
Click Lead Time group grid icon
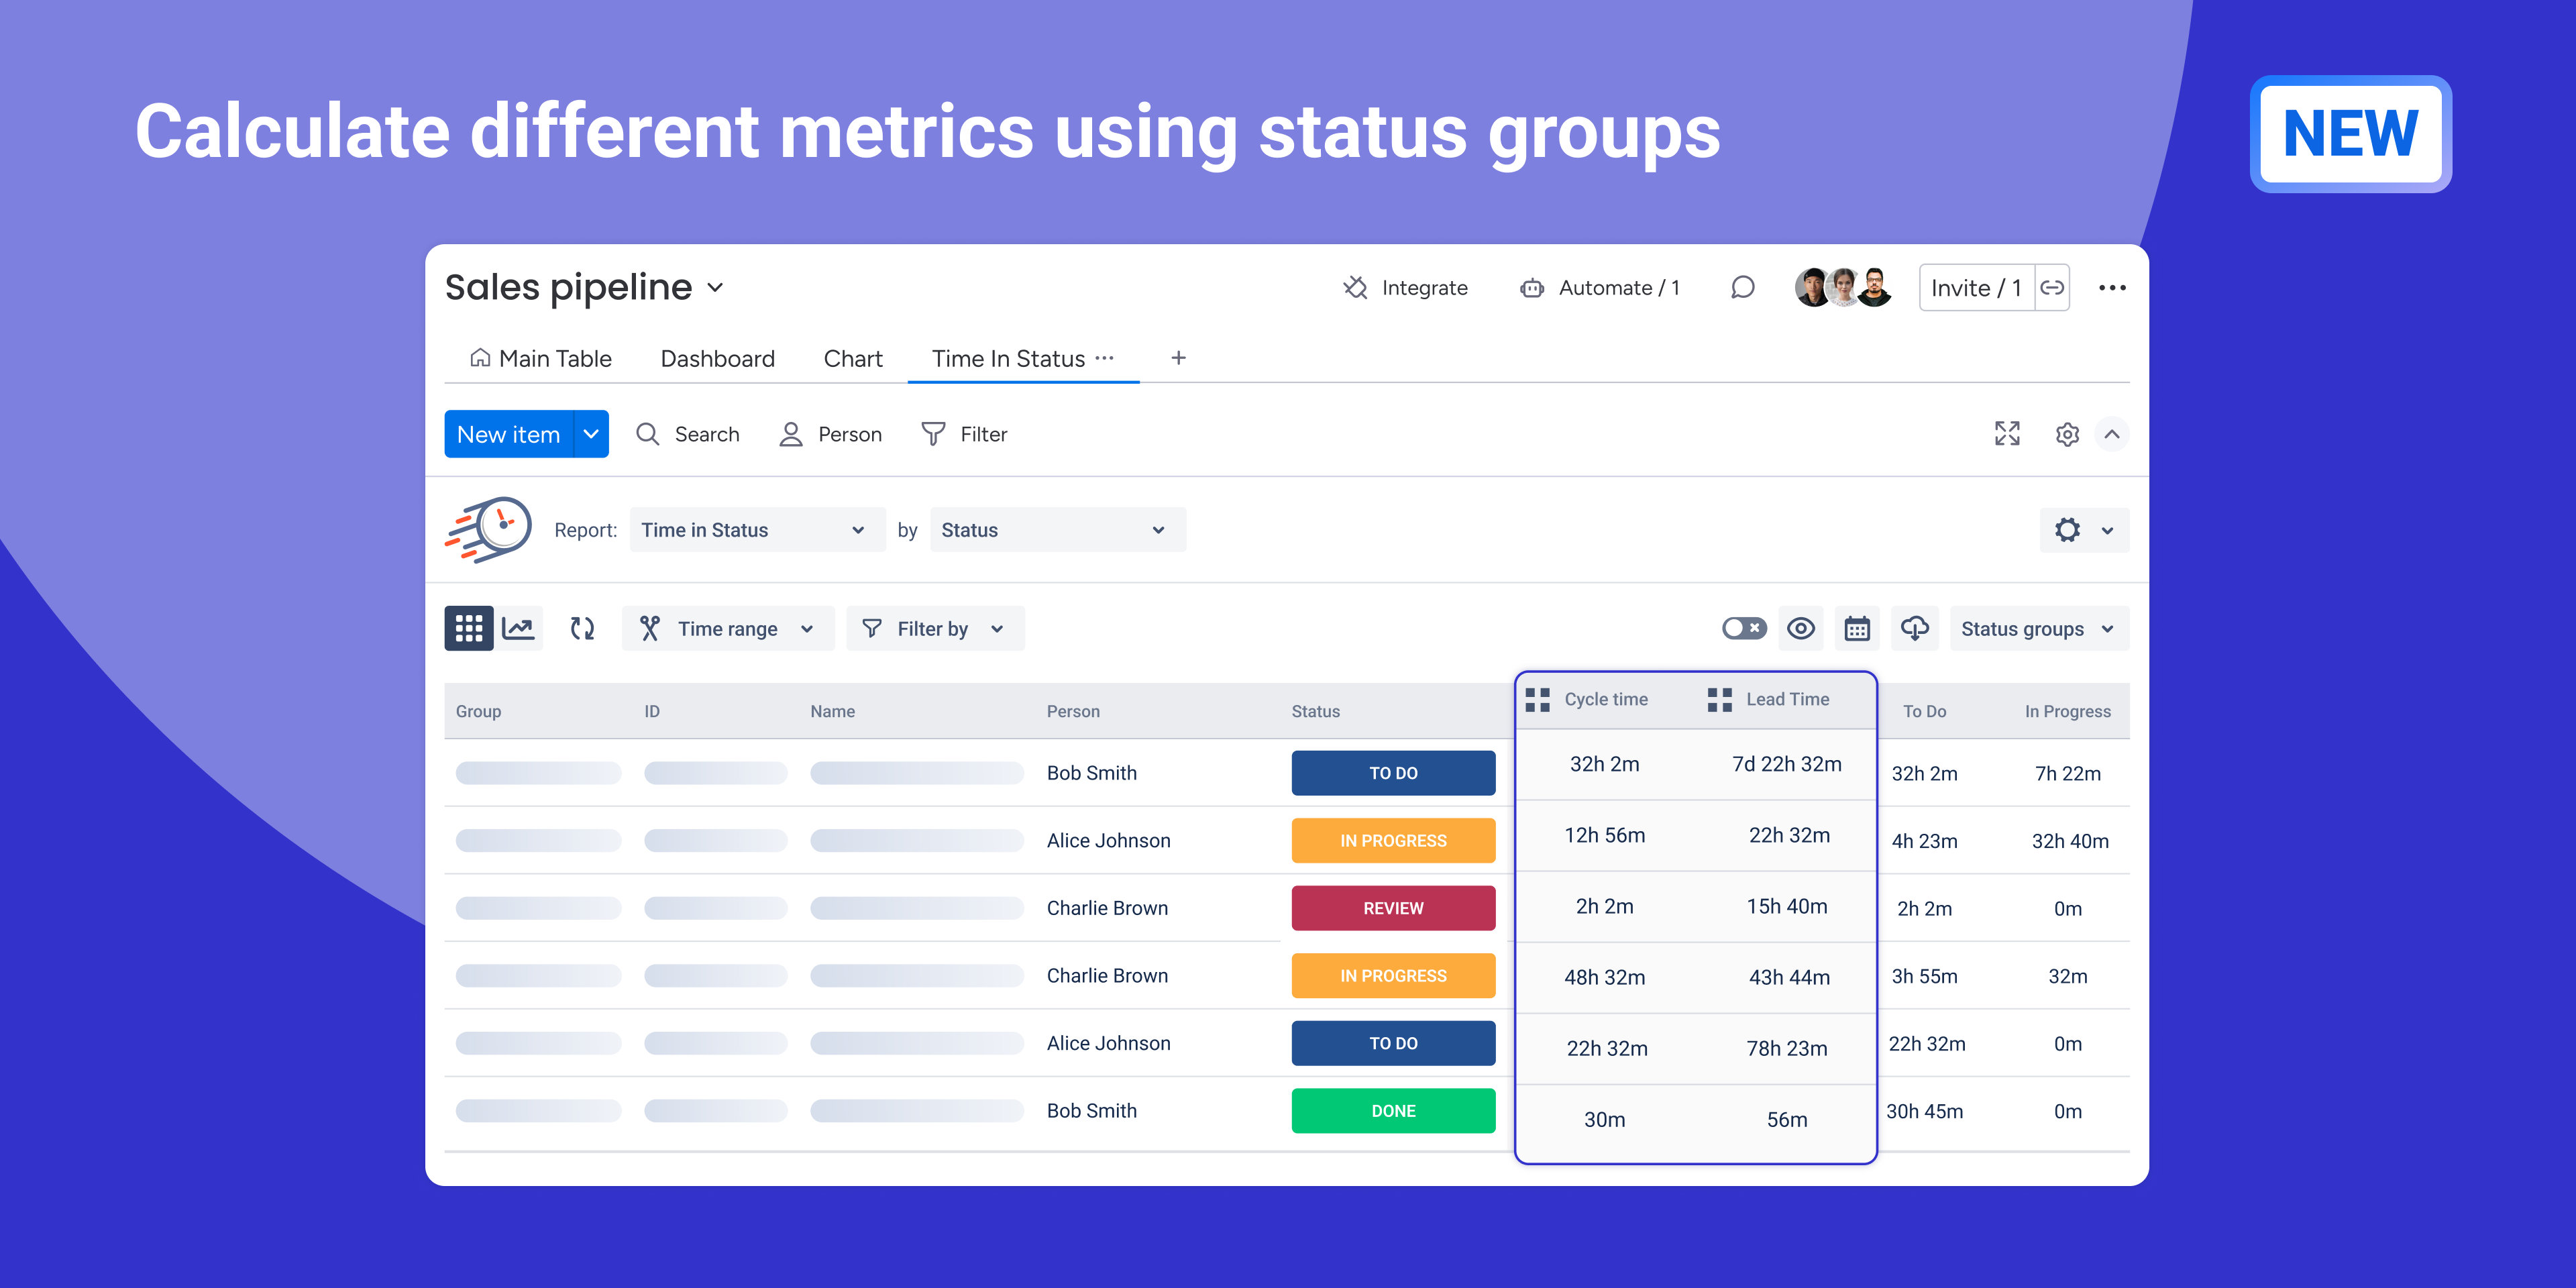point(1719,700)
